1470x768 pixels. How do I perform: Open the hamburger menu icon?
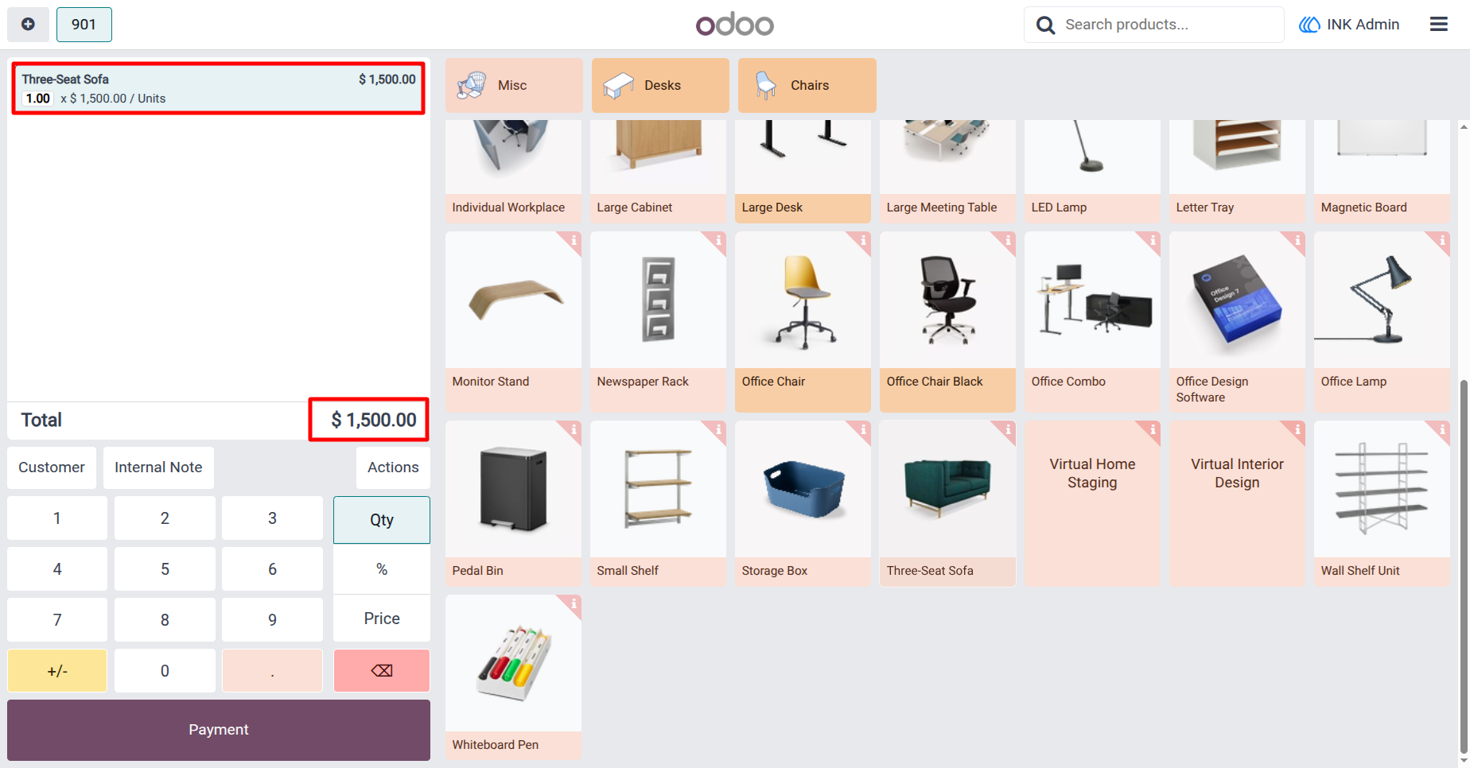(1438, 25)
